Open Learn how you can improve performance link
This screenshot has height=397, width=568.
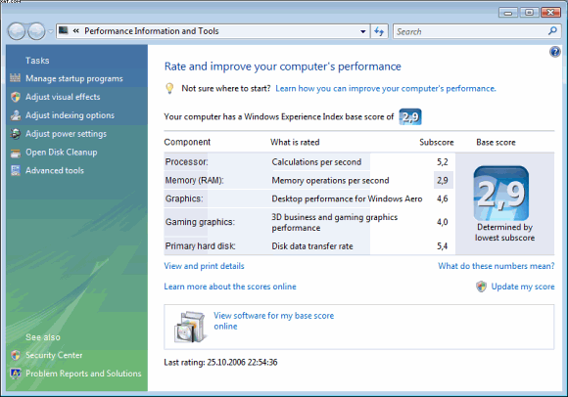click(x=386, y=89)
